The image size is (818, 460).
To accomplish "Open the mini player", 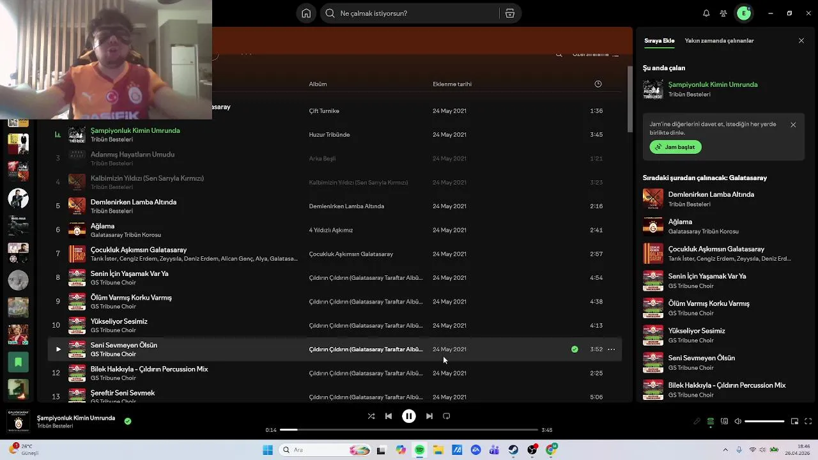I will 794,422.
